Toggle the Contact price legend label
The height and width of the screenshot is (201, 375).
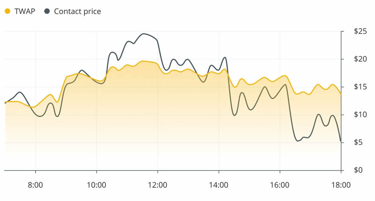click(x=77, y=11)
